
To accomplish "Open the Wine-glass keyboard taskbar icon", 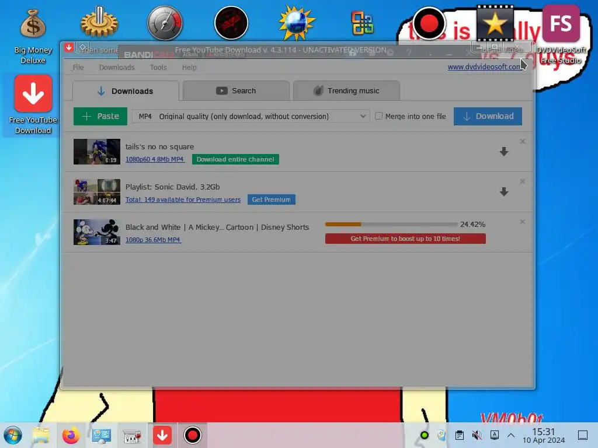I will [131, 435].
